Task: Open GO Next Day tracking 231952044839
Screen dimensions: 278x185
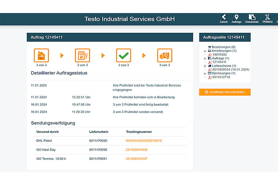Action: [x=137, y=150]
